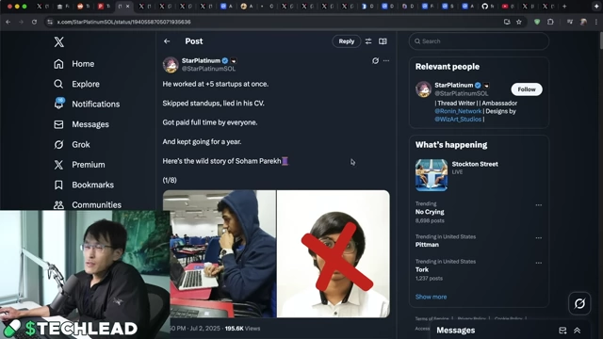This screenshot has height=339, width=603.
Task: Click Grok explain icon on the post
Action: (375, 60)
